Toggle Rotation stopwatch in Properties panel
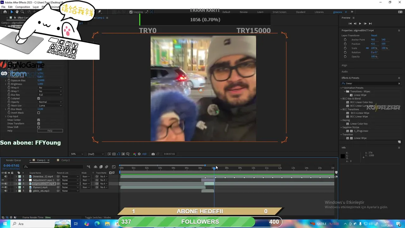405x228 pixels. tap(345, 52)
